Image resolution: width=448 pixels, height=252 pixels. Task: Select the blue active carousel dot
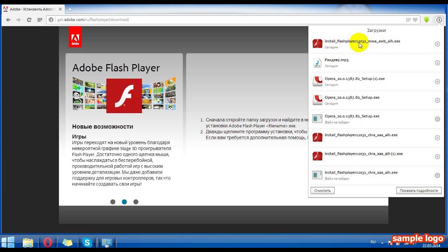point(124,202)
